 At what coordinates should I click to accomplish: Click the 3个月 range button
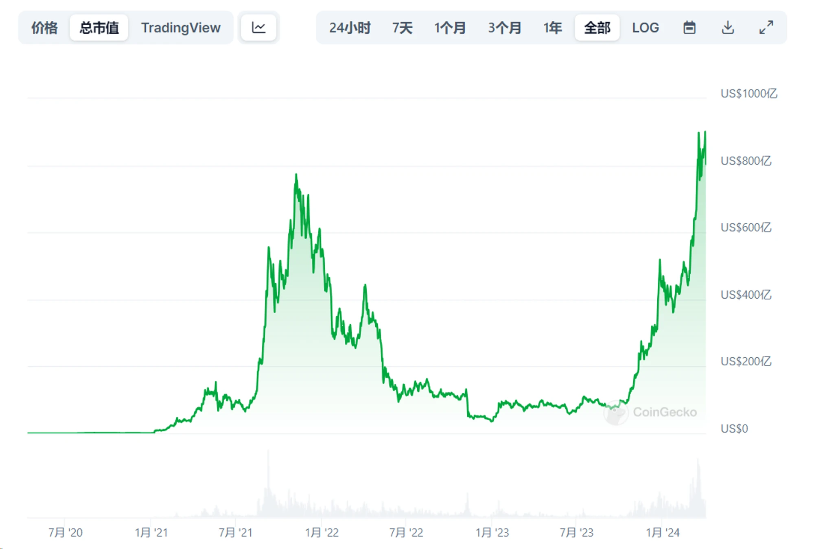coord(505,27)
